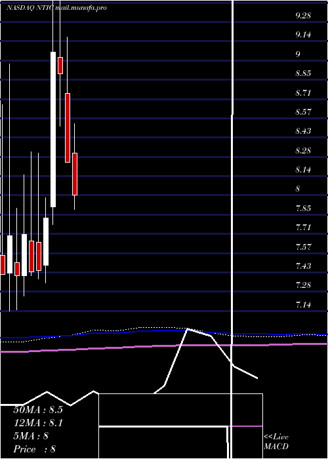Image resolution: width=328 pixels, height=459 pixels.
Task: Click the 7.43 price axis label
Action: pos(303,266)
